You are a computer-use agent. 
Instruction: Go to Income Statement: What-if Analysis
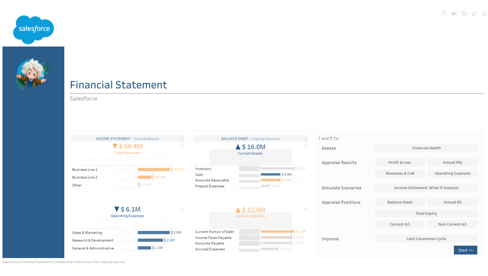(x=426, y=188)
